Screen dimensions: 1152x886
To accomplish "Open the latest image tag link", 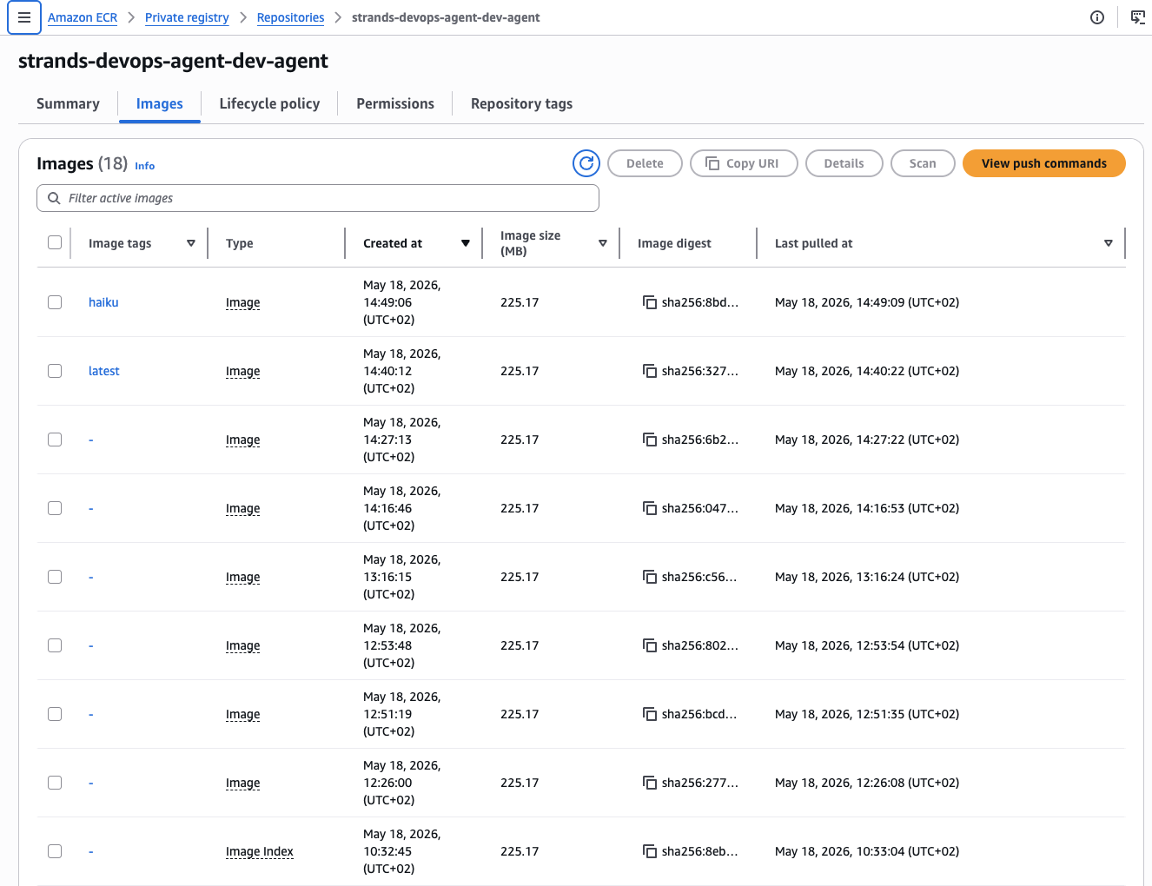I will [x=104, y=371].
